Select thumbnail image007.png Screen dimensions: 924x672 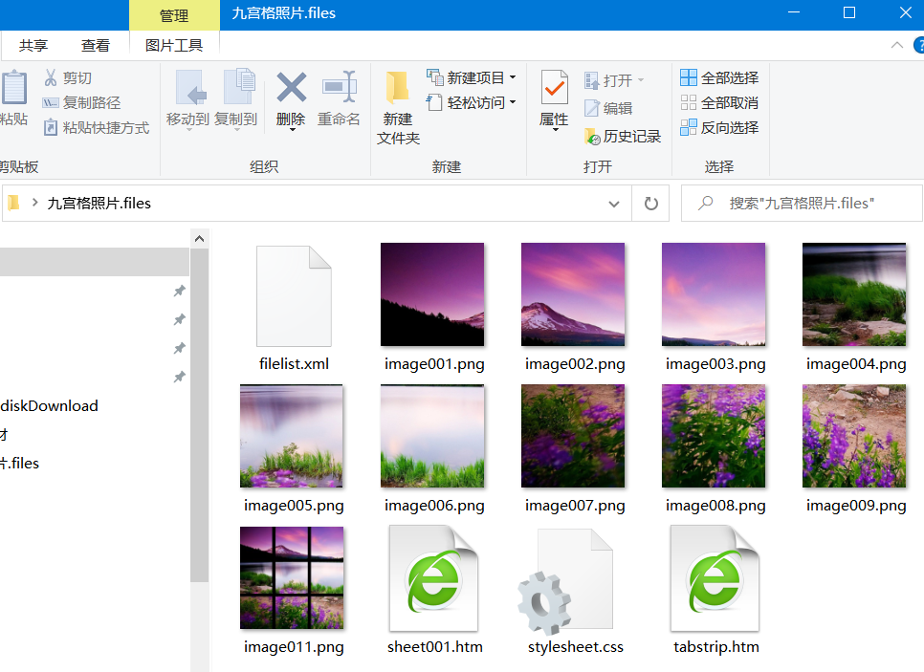click(x=573, y=436)
